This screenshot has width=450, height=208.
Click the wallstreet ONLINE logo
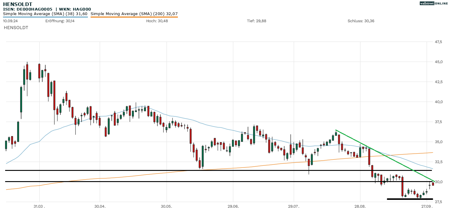tap(434, 3)
